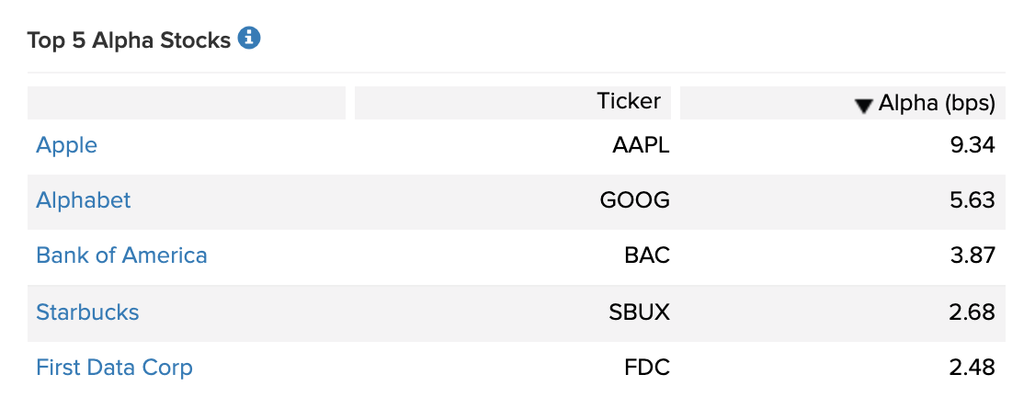Open the Alphabet stock link
This screenshot has width=1035, height=397.
83,199
